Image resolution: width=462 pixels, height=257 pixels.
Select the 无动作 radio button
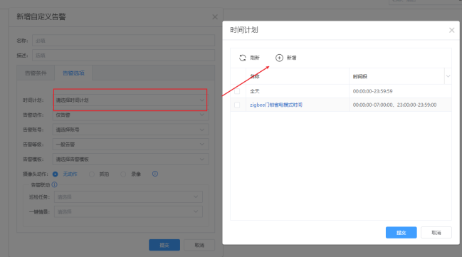(55, 174)
